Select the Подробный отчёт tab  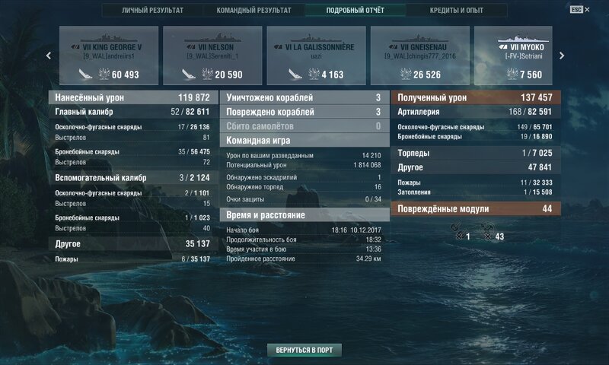356,10
